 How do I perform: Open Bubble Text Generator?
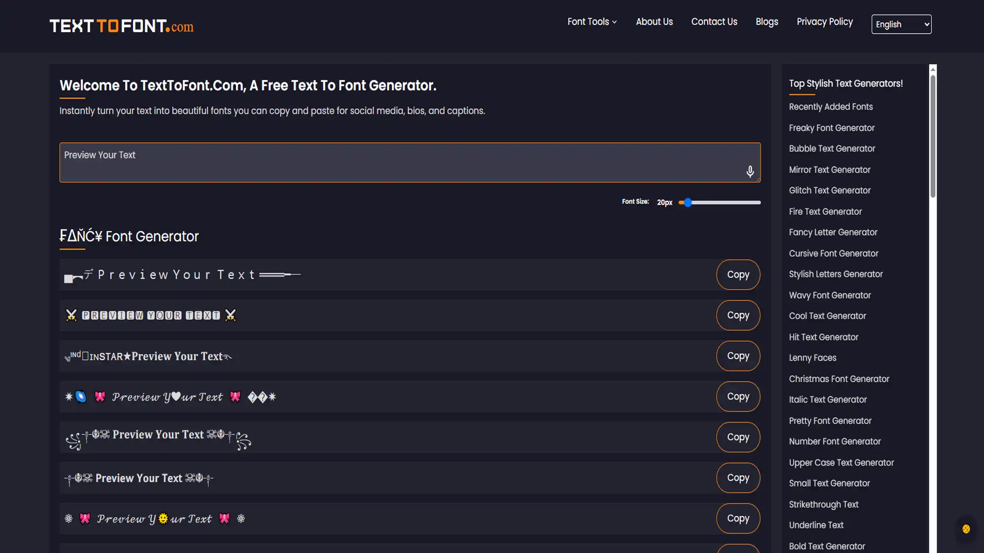pyautogui.click(x=832, y=148)
